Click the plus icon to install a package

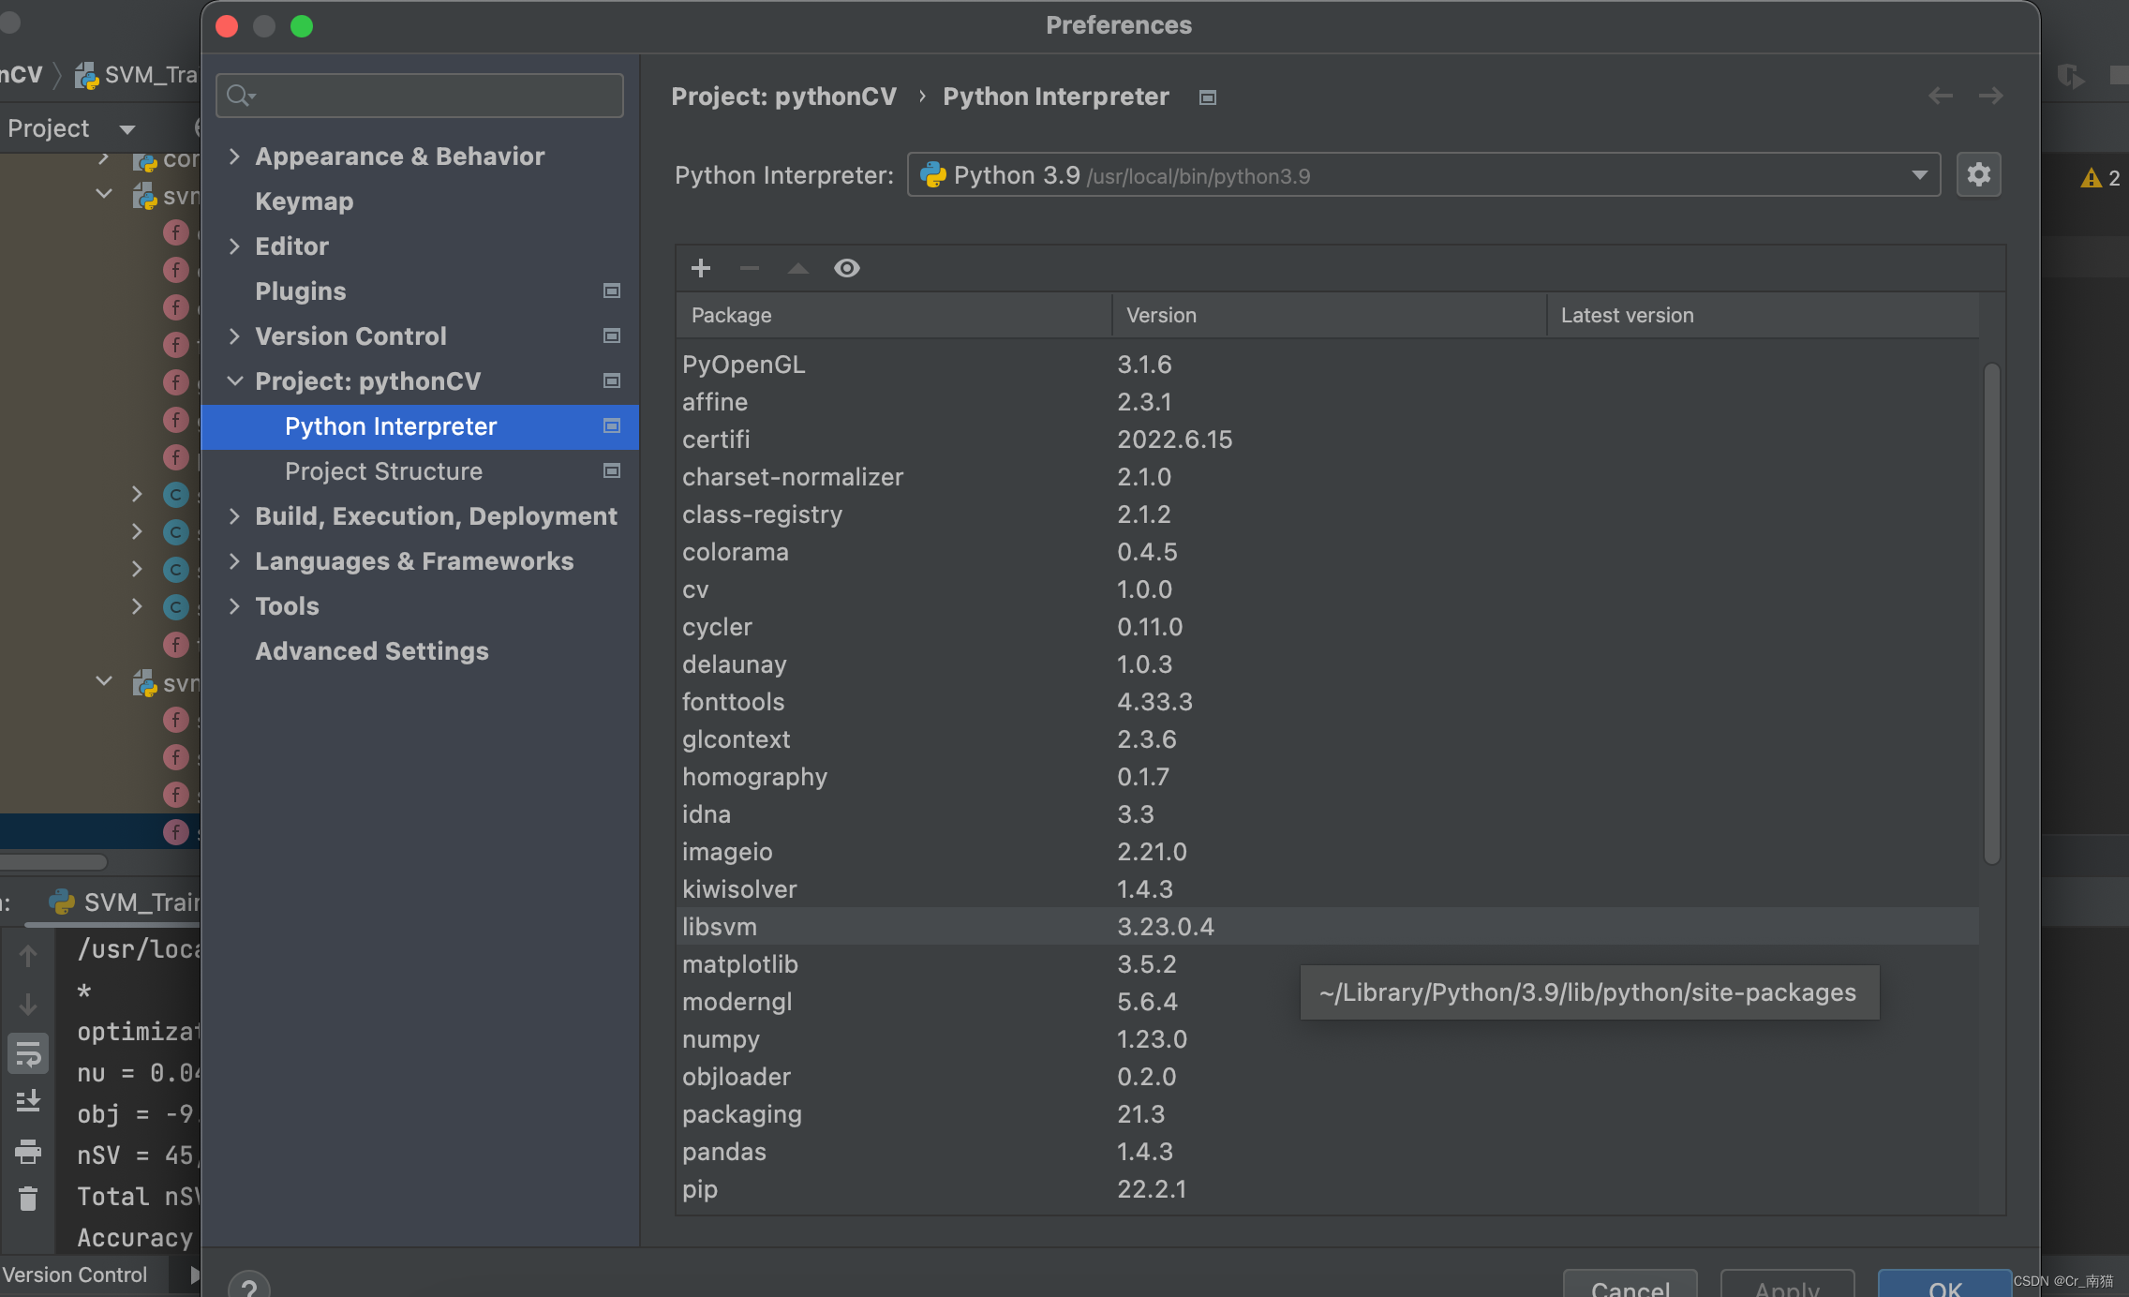click(700, 269)
